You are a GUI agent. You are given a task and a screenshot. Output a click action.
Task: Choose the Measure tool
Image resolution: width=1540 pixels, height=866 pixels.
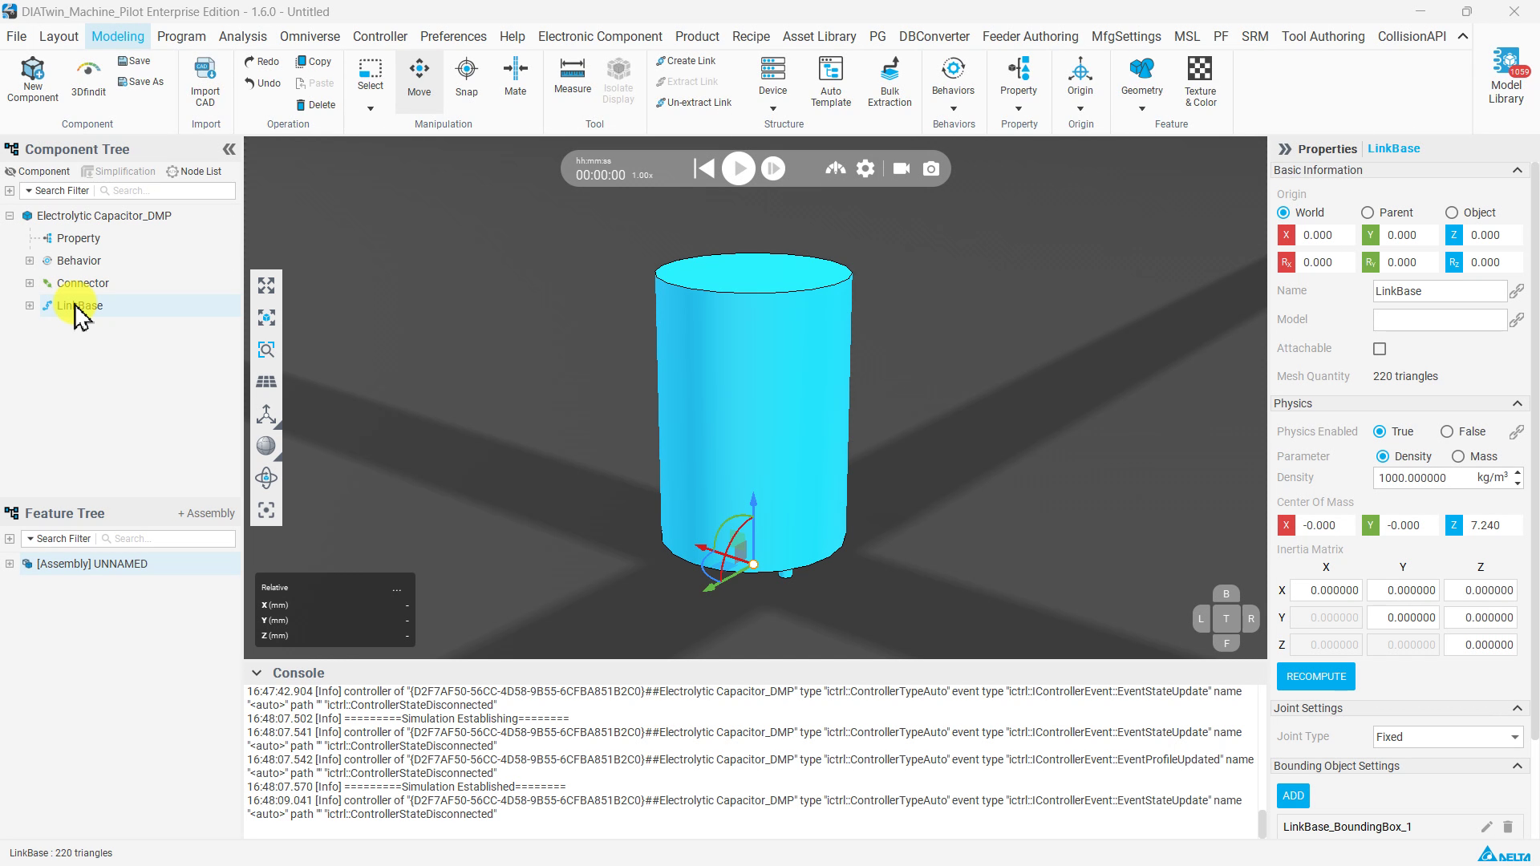[573, 77]
